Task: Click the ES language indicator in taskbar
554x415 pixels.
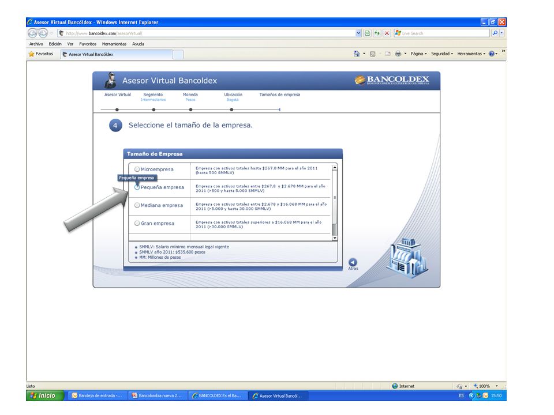Action: 461,395
